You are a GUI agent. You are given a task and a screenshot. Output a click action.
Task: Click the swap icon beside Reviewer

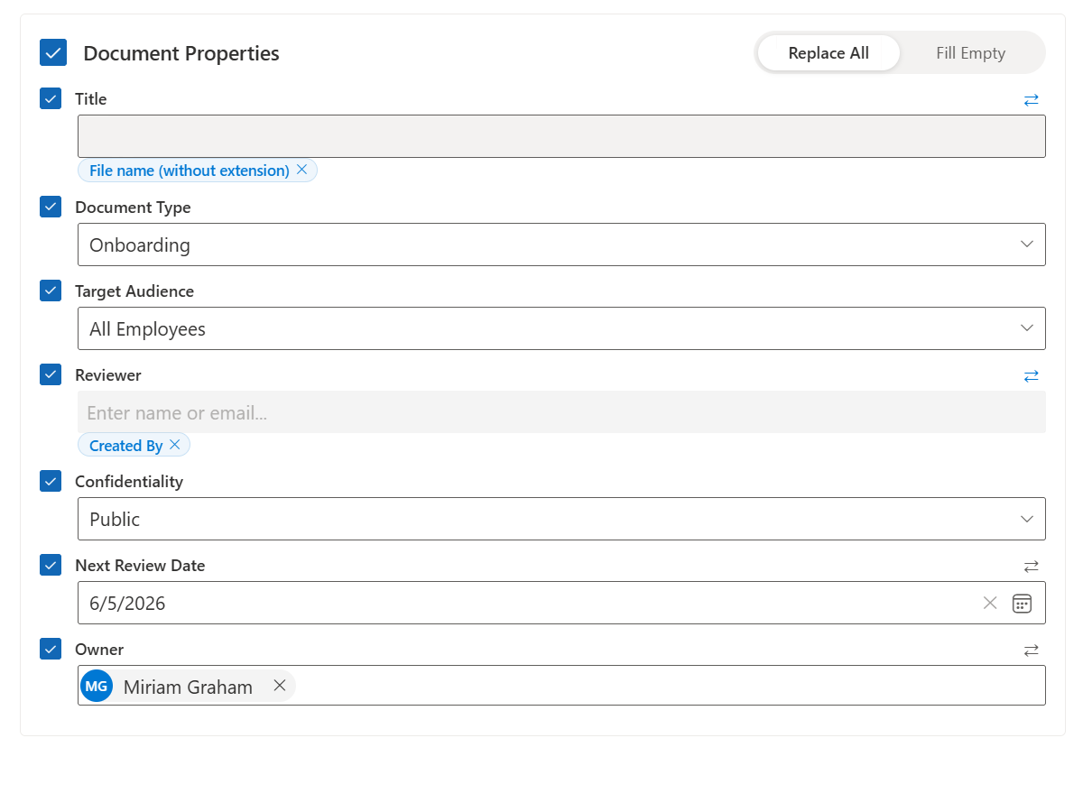click(x=1032, y=376)
